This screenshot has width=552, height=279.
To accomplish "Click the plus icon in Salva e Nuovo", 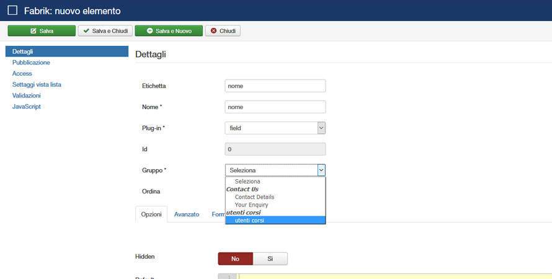I will tap(149, 30).
